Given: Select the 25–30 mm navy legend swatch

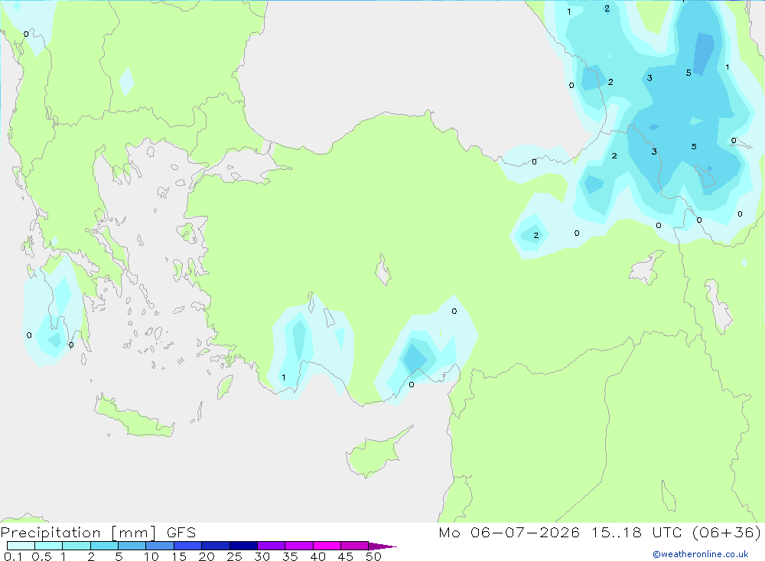Looking at the screenshot, I should click(243, 546).
